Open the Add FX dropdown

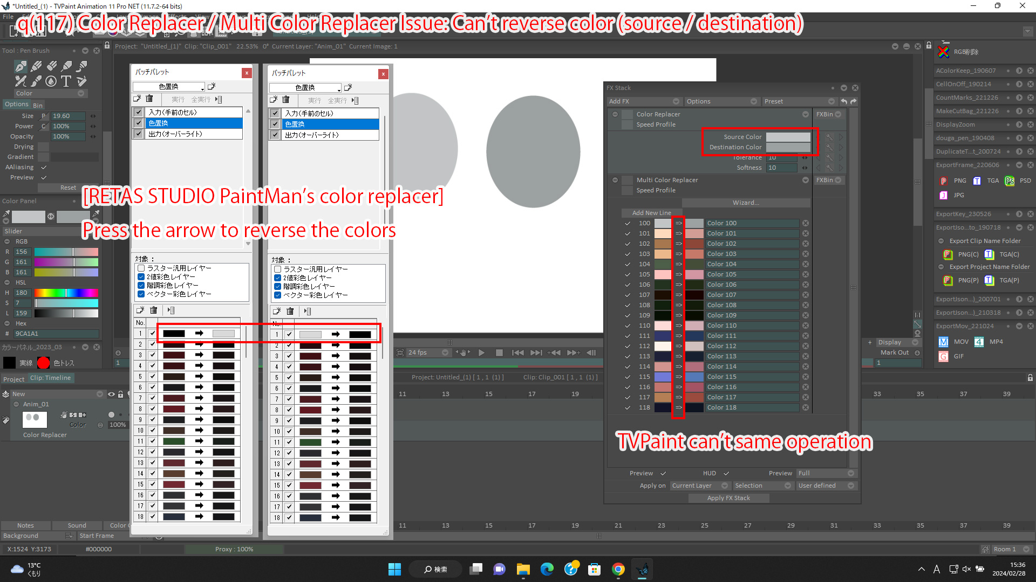(644, 101)
